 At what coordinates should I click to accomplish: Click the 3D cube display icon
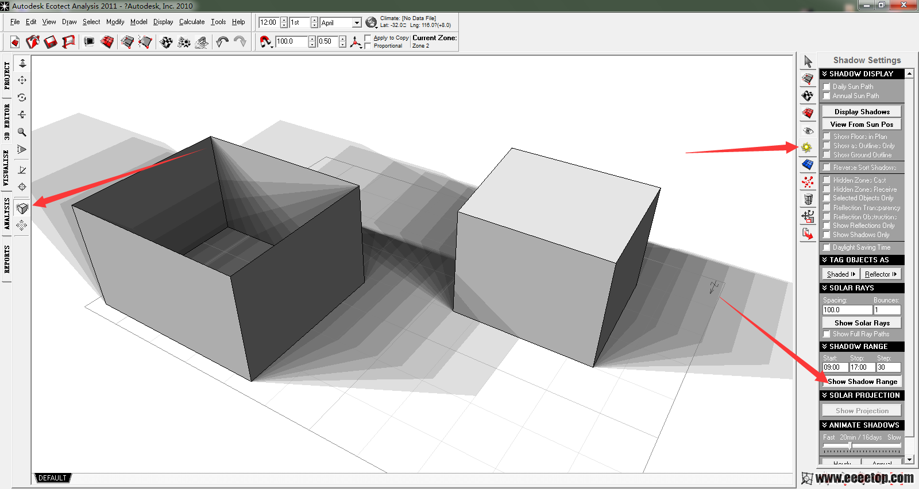[x=22, y=208]
